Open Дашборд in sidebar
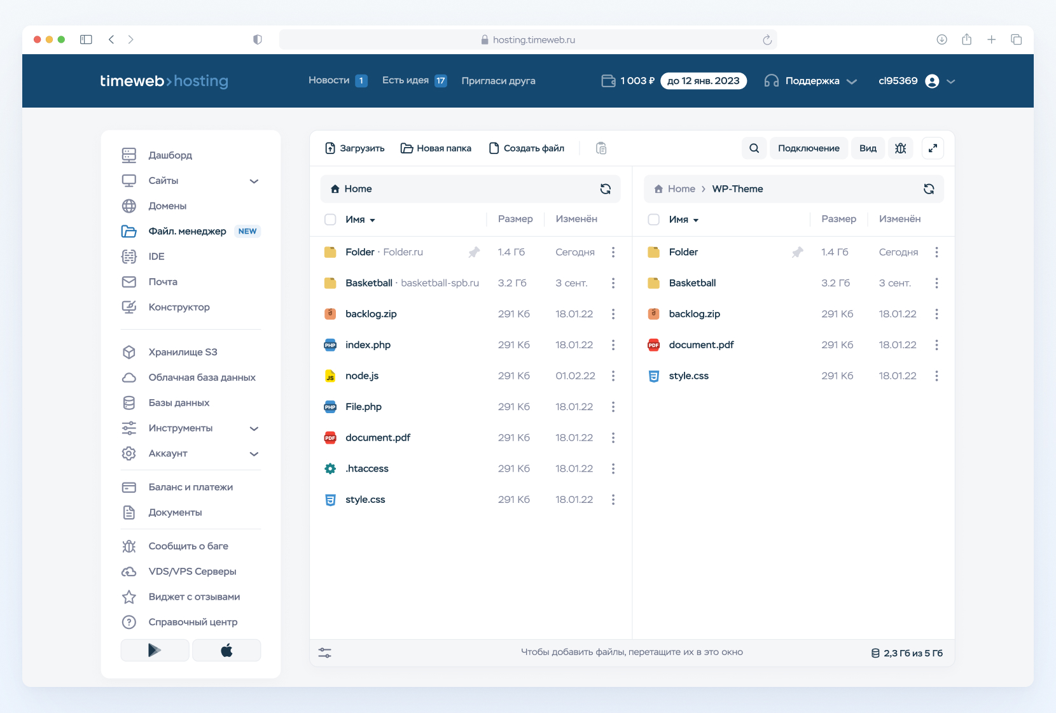 170,155
